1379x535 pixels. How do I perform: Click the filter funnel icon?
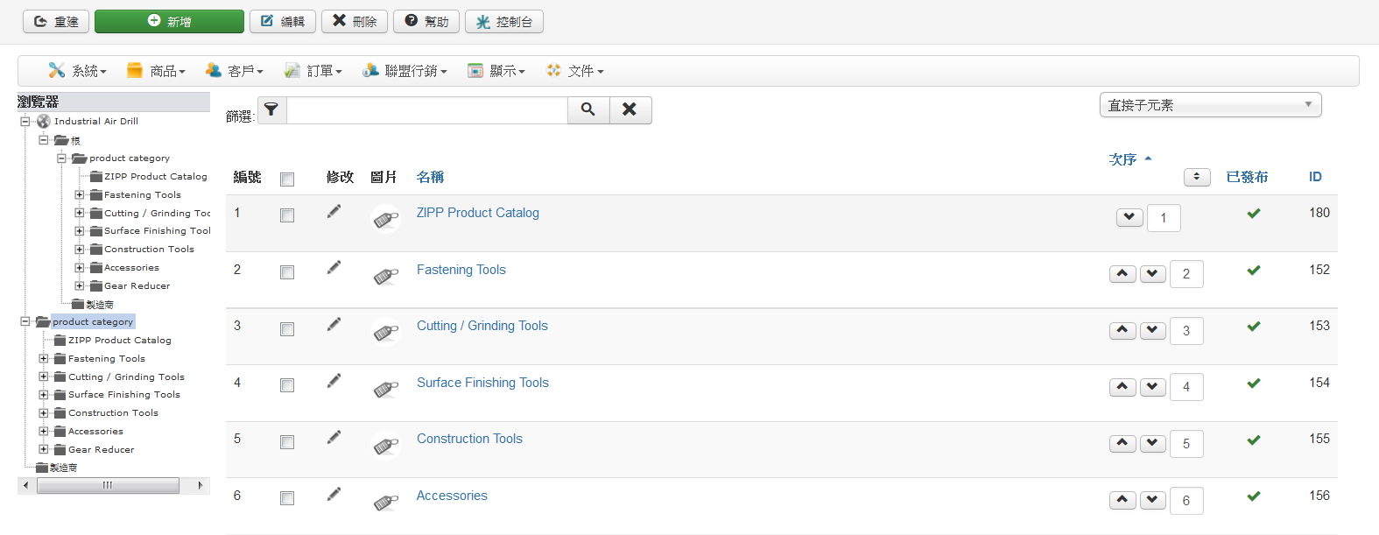click(271, 109)
